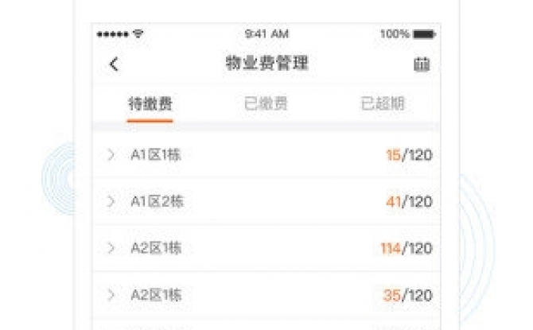The width and height of the screenshot is (533, 330).
Task: Expand the A1区2栋 row chevron
Action: [x=111, y=201]
